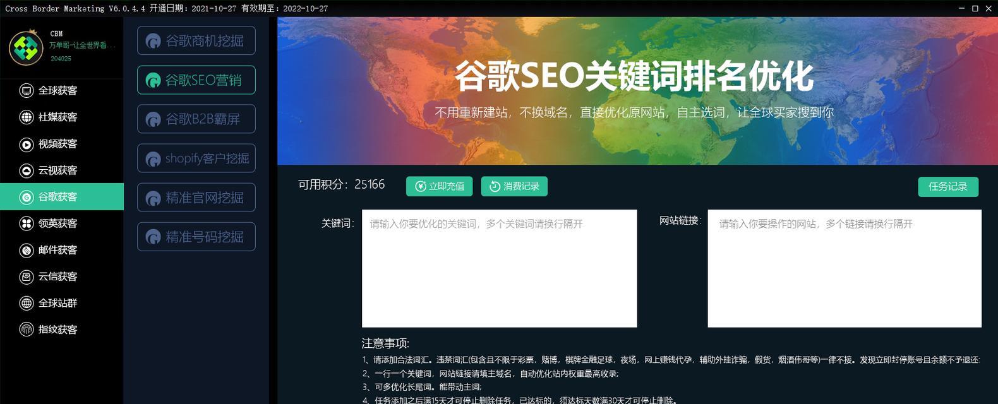Image resolution: width=998 pixels, height=404 pixels.
Task: Click the 谷歌SEO关键词排名优化 banner image
Action: click(637, 91)
